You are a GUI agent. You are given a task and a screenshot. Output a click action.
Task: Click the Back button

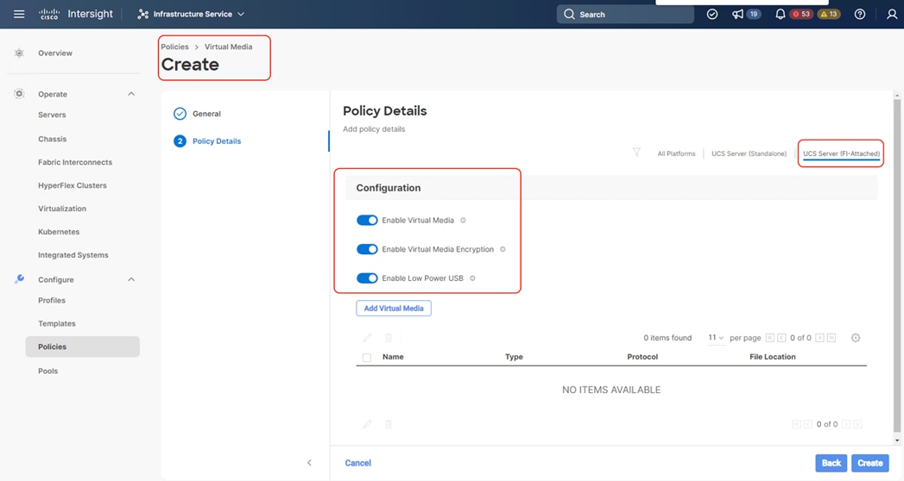coord(831,463)
